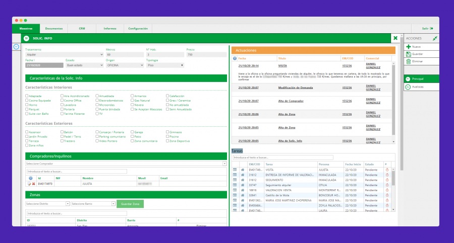Unpin the Acciones panel with the pin icon
This screenshot has height=243, width=454.
point(435,38)
